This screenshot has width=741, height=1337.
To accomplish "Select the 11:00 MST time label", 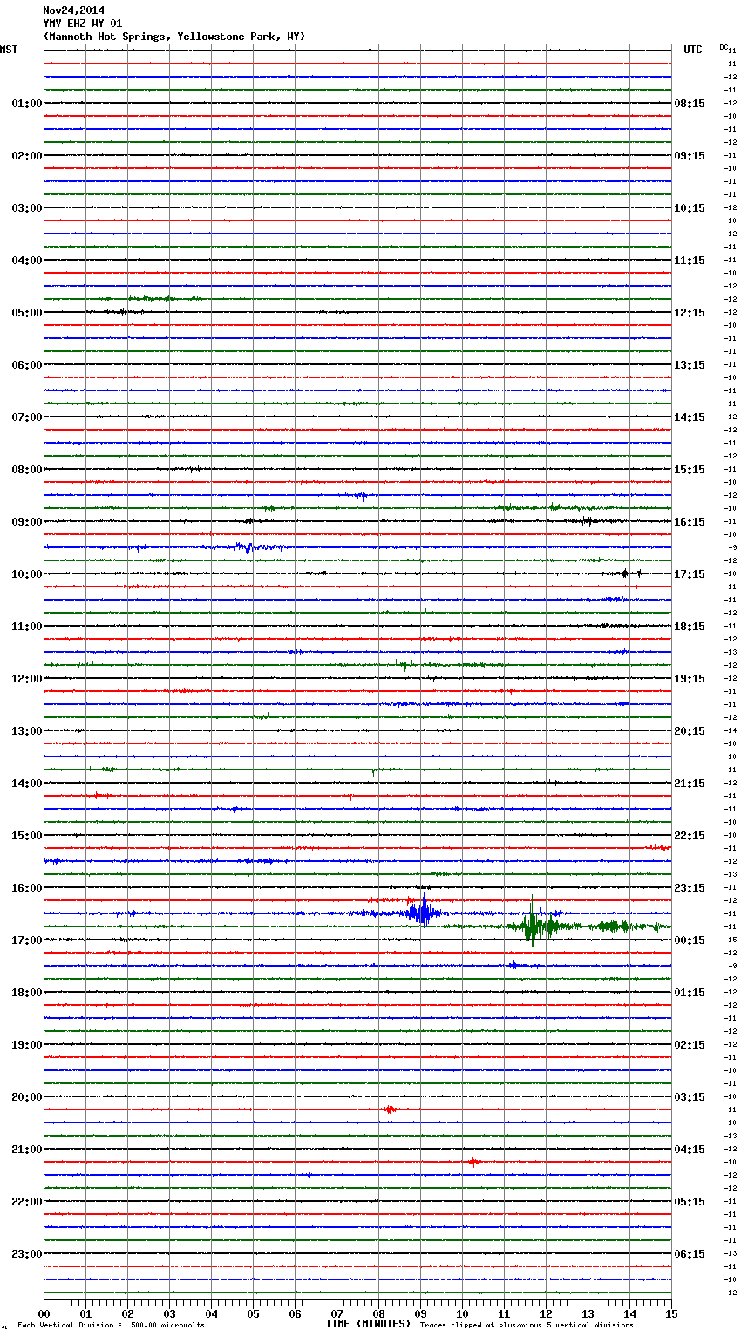I will (26, 627).
